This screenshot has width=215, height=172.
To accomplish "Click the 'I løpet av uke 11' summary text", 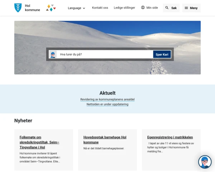I will point(171,147).
